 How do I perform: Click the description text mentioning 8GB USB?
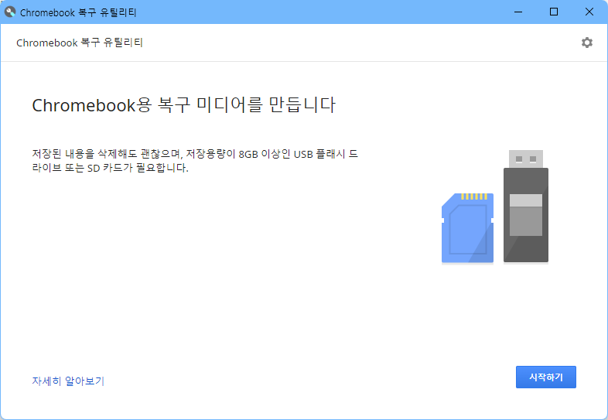195,161
